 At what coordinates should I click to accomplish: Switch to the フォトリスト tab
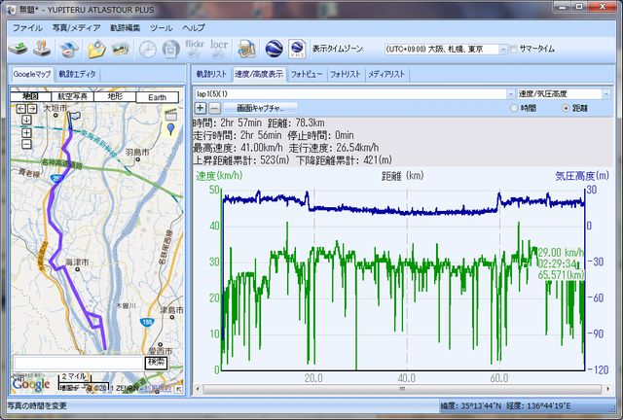tap(346, 74)
